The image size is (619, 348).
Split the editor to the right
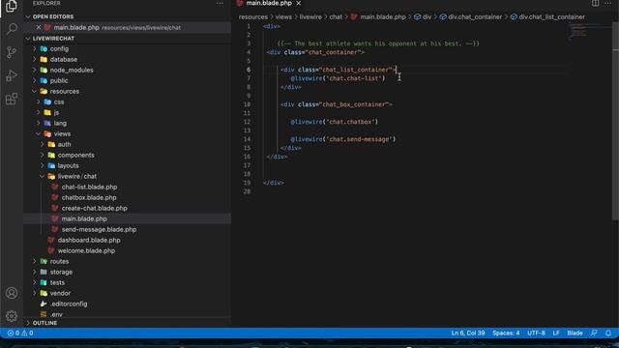595,4
